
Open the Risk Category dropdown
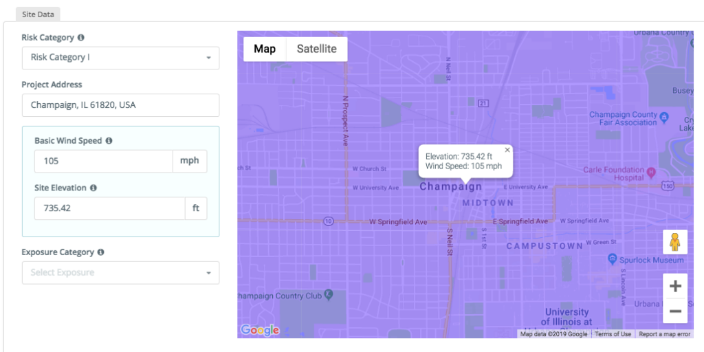pyautogui.click(x=120, y=58)
